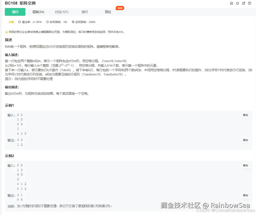Star the problem to favorite it
Image resolution: width=256 pixels, height=215 pixels.
(238, 3)
